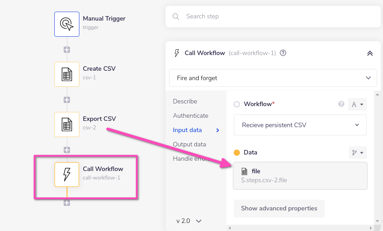Collapse the Call Workflow panel with double chevron
The width and height of the screenshot is (383, 231).
click(370, 53)
